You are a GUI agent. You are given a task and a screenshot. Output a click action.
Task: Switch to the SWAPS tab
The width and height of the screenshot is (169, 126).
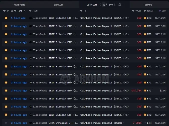(148, 5)
